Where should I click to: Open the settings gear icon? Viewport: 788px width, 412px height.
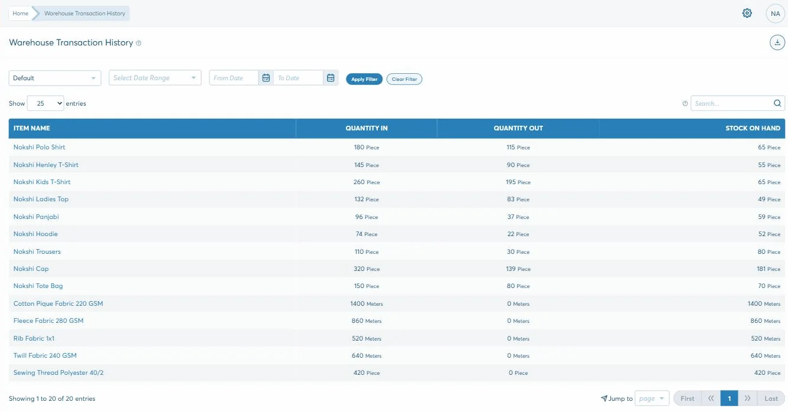click(747, 13)
